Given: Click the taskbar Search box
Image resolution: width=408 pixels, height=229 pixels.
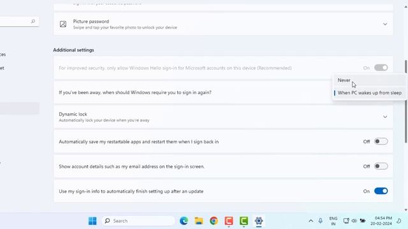Looking at the screenshot, I should click(x=138, y=221).
